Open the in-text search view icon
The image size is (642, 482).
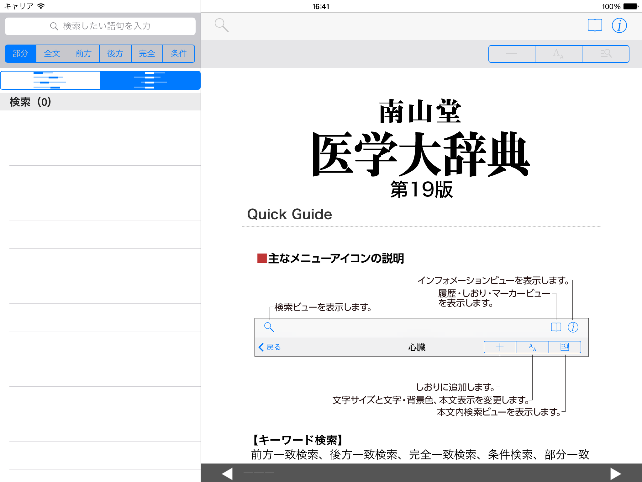click(x=605, y=54)
